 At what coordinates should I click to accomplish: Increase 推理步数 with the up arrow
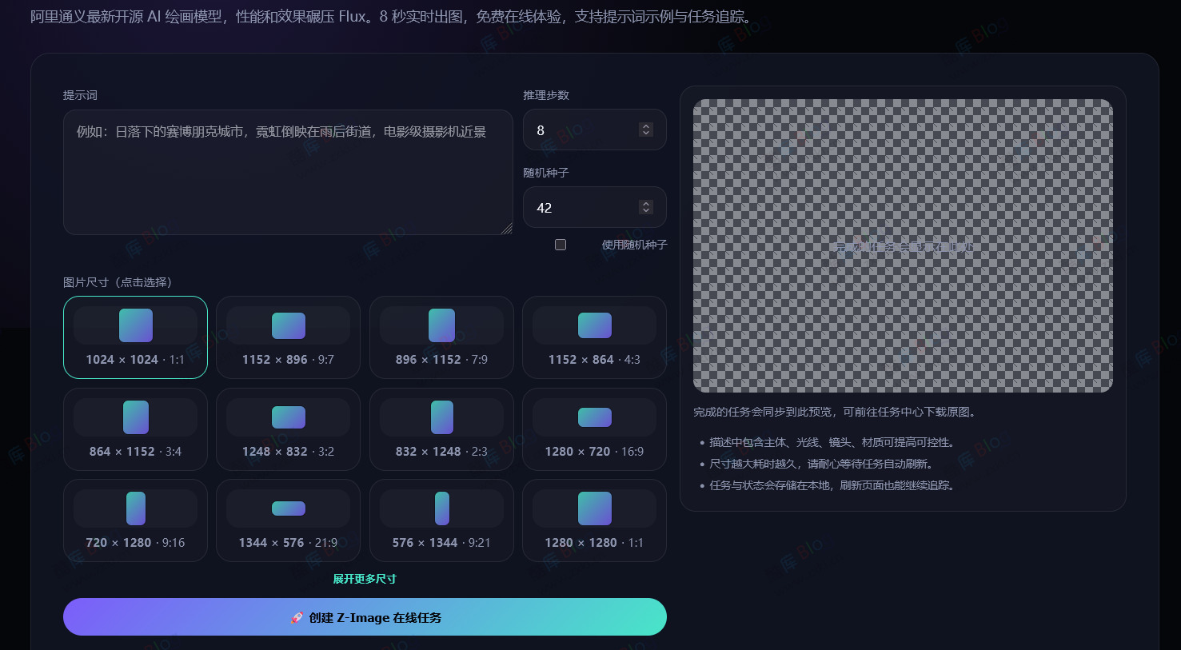pyautogui.click(x=645, y=126)
